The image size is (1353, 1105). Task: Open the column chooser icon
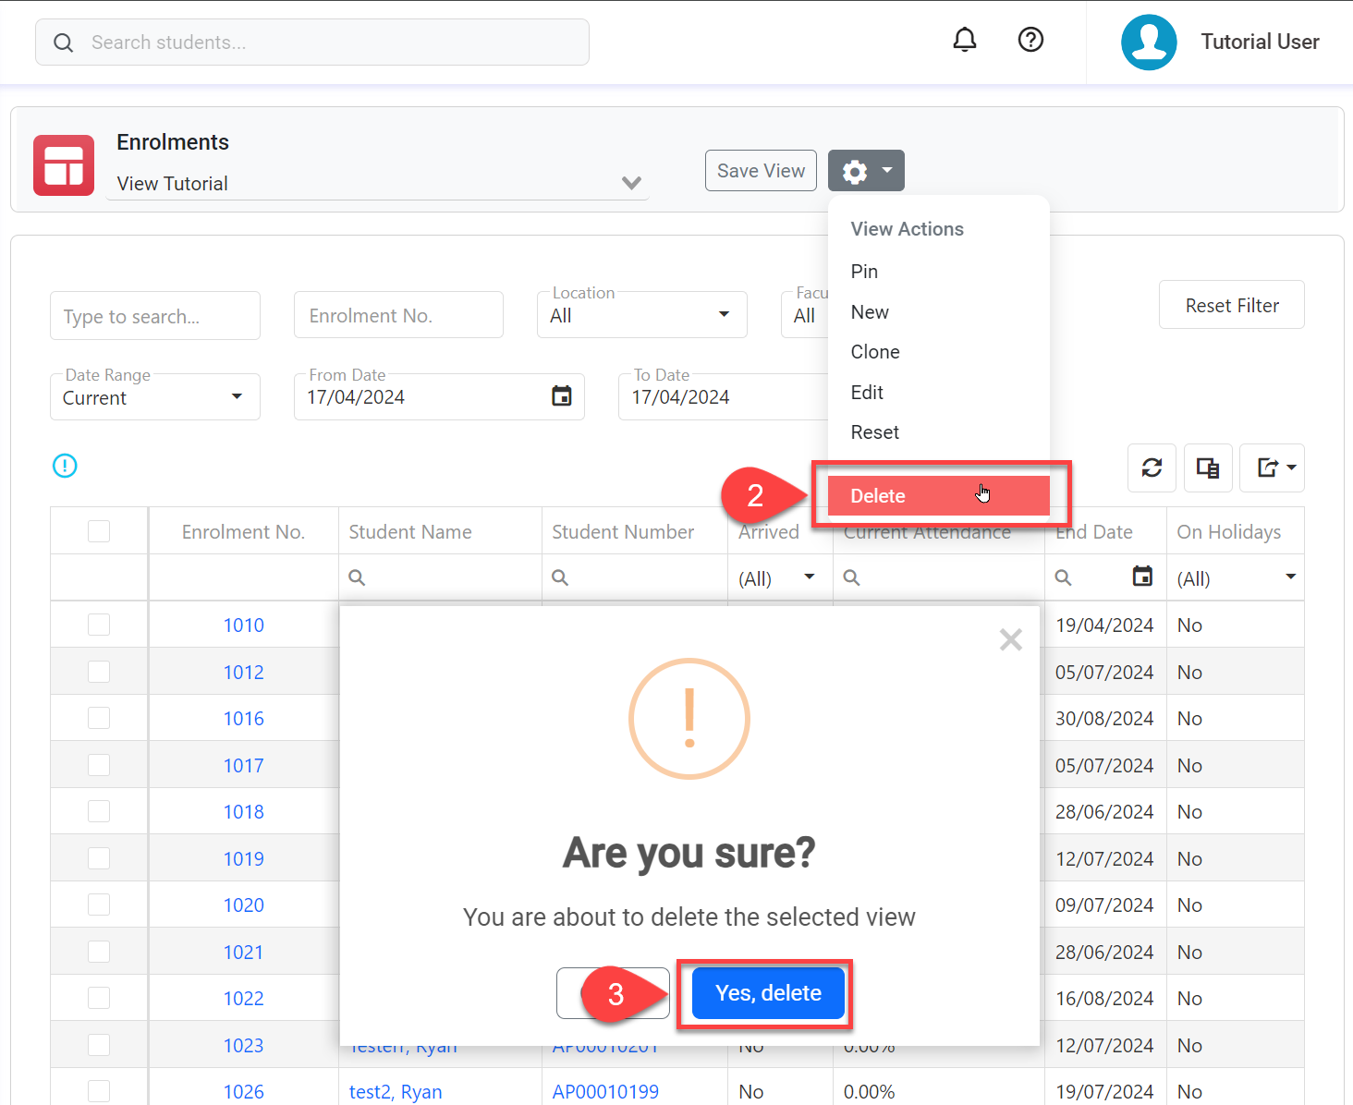point(1207,467)
